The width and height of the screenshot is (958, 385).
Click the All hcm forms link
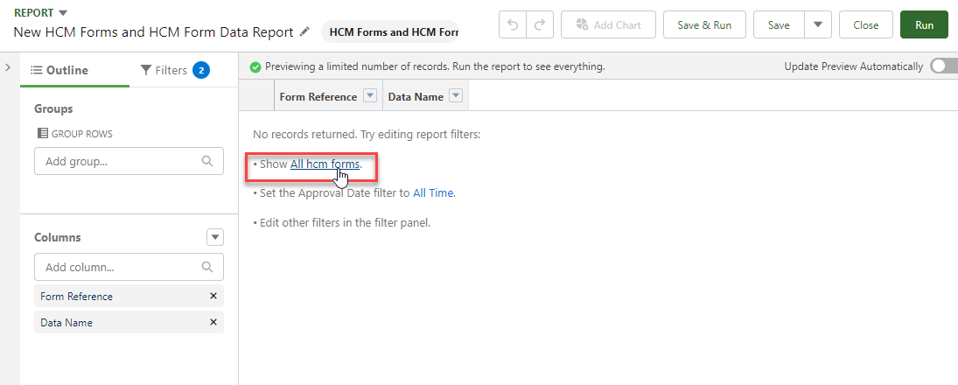325,164
